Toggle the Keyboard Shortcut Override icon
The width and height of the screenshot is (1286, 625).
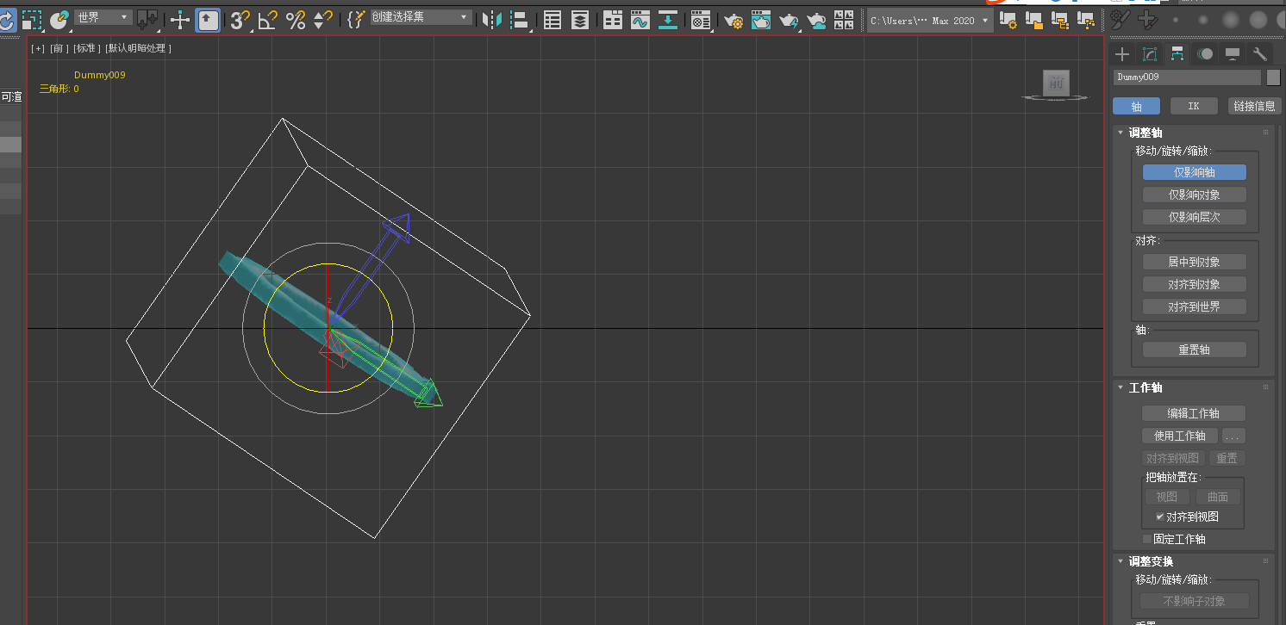tap(208, 21)
